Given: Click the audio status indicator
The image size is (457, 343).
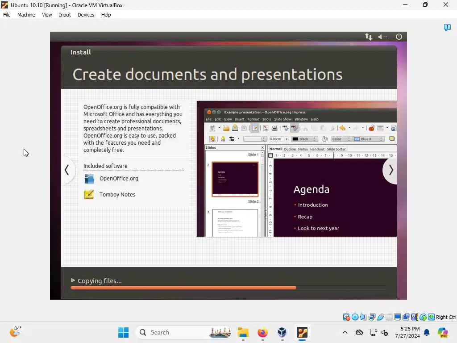Looking at the screenshot, I should pos(363,317).
